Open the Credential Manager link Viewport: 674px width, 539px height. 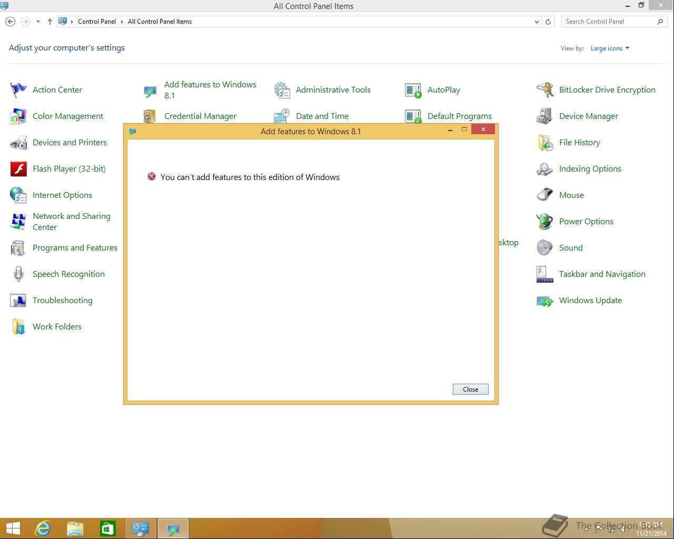[x=200, y=116]
